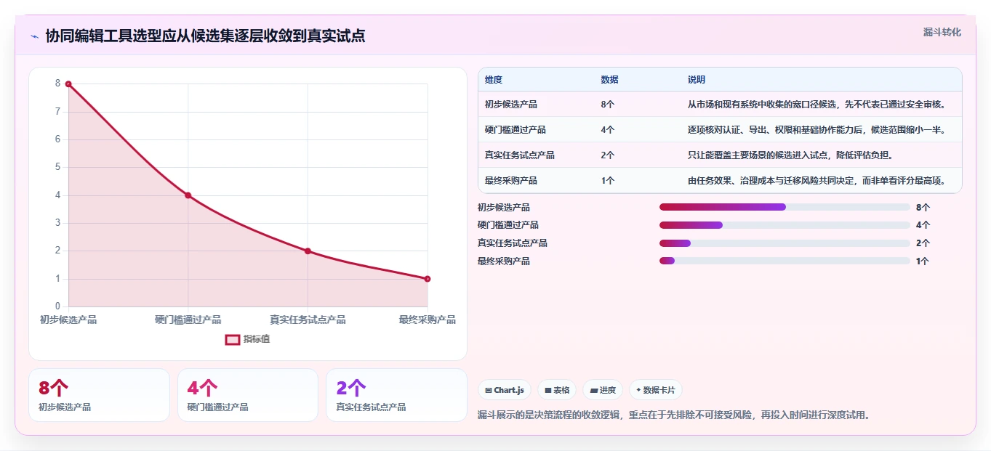The height and width of the screenshot is (451, 991).
Task: Click the 真实任务试点产品 data point on chart
Action: [x=308, y=251]
